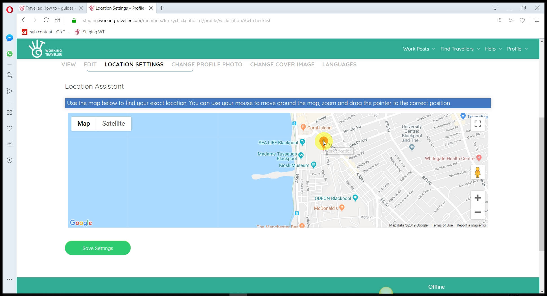Open the sidebar three-dot settings

[x=10, y=279]
